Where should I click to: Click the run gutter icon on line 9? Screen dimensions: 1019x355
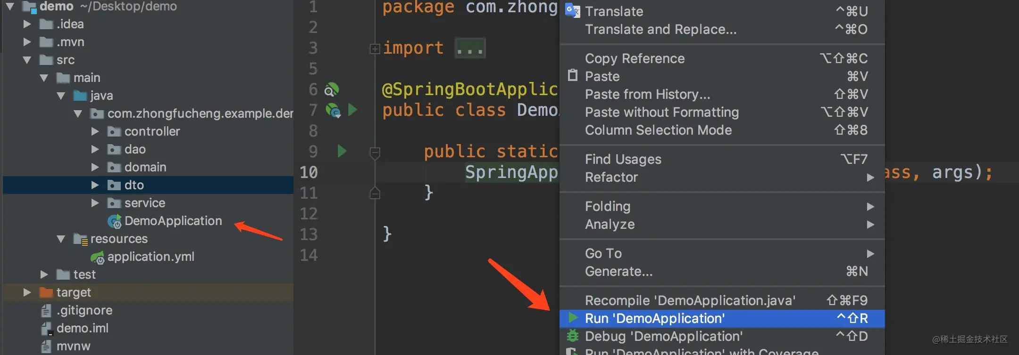342,151
